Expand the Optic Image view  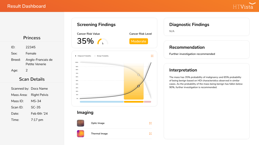[150, 123]
